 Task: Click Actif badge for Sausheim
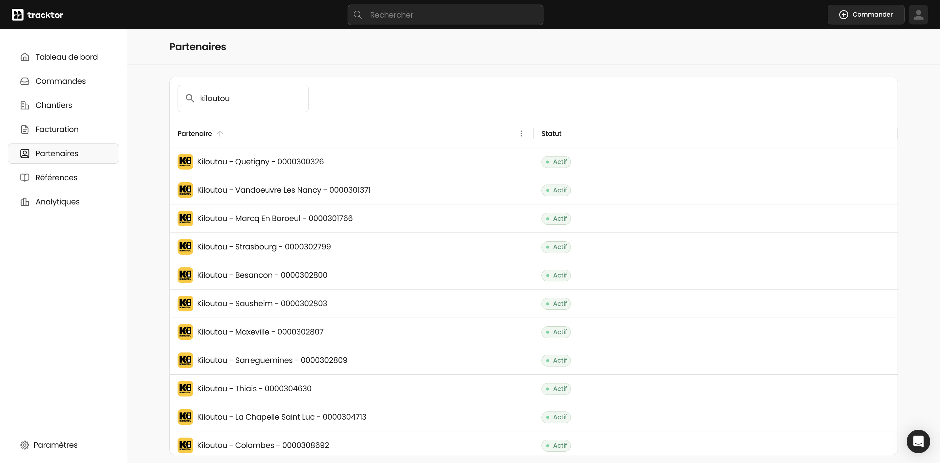tap(556, 304)
